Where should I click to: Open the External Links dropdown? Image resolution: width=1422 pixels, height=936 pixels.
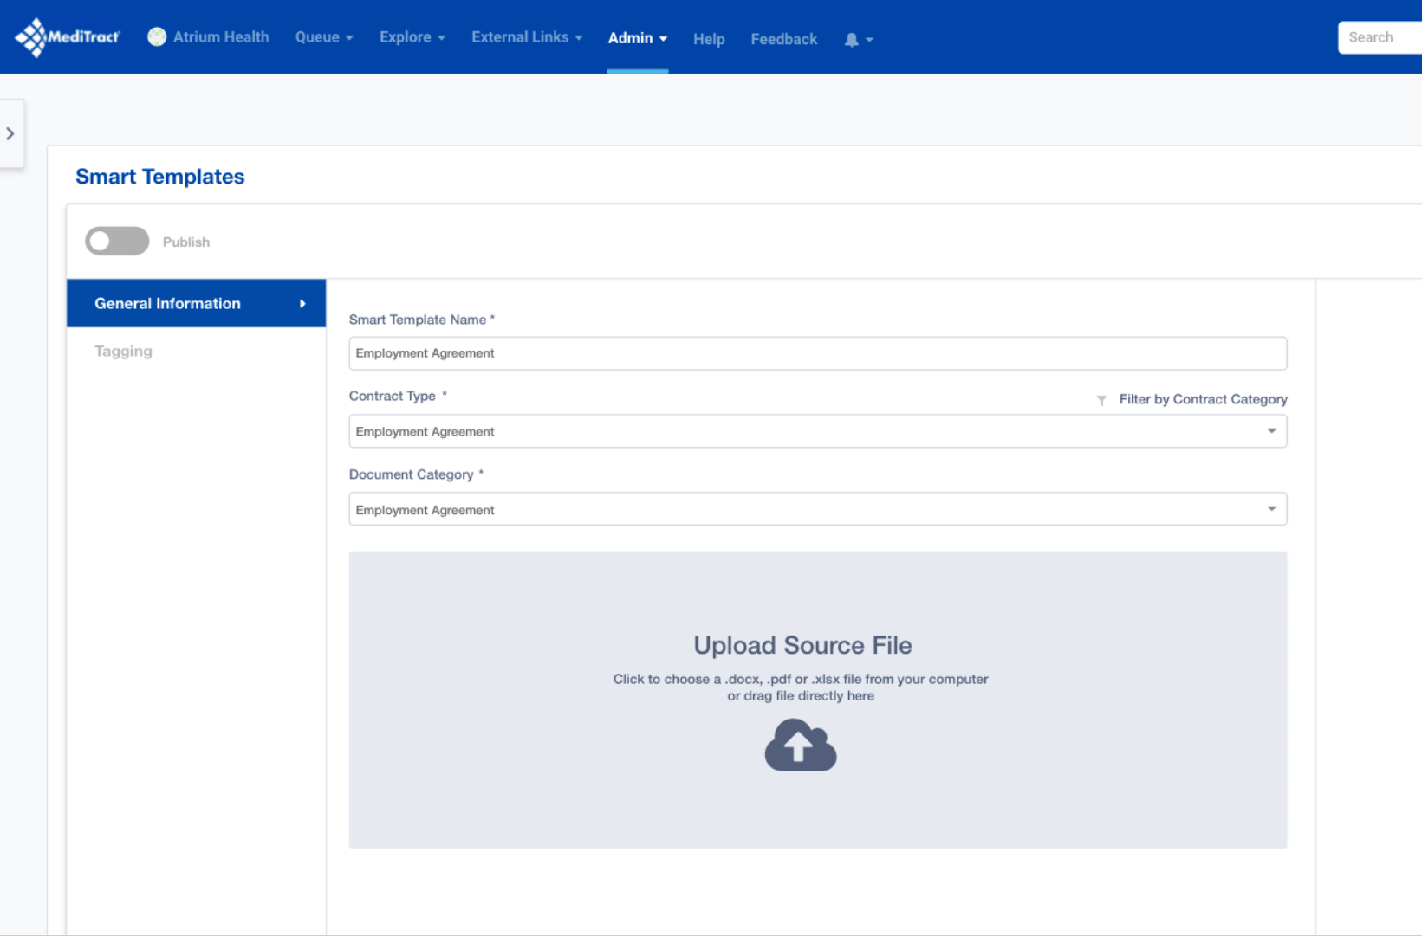(x=526, y=37)
